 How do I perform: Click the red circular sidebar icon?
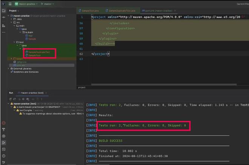click(4, 123)
